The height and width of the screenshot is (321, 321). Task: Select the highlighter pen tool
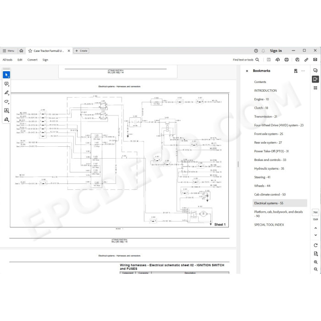6,93
